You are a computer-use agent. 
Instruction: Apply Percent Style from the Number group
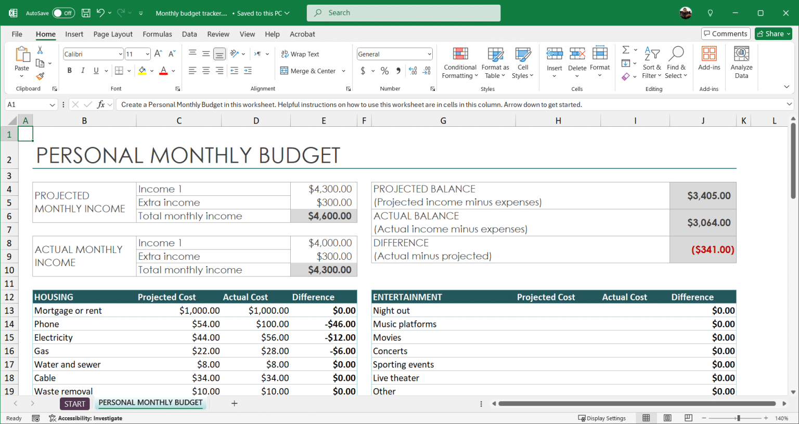[384, 71]
